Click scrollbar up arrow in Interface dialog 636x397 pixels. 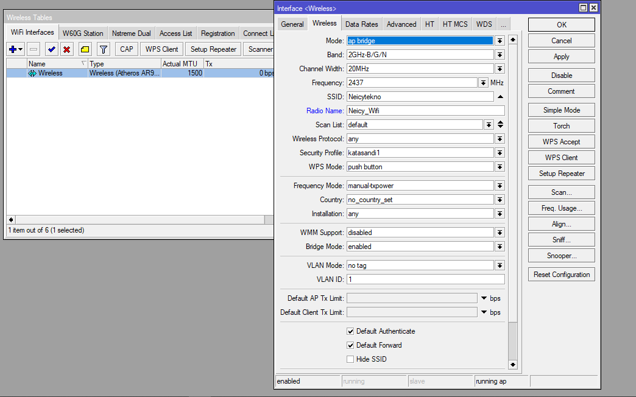(513, 40)
